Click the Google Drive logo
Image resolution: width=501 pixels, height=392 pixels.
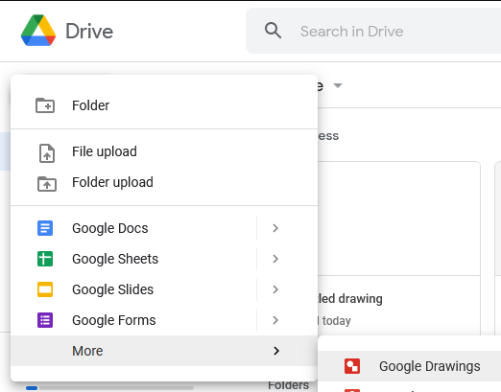pos(38,31)
